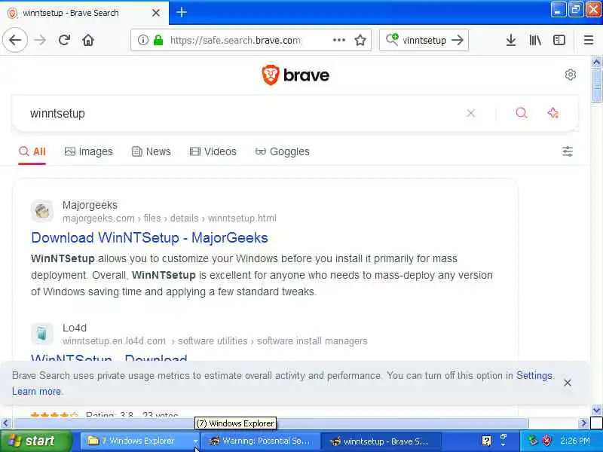
Task: Click the AI answer sparkle icon
Action: 553,113
